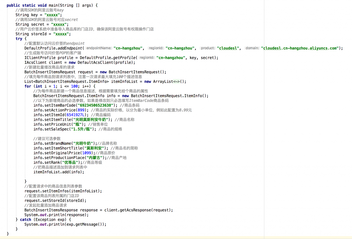352x239 pixels.
Task: Click the itemInfoList.add(info) statement
Action: (x=59, y=172)
